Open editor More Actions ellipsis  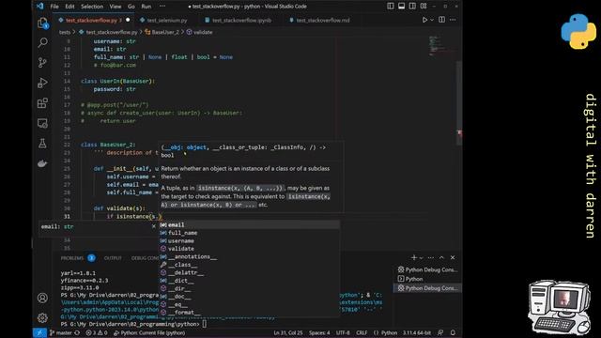point(453,20)
